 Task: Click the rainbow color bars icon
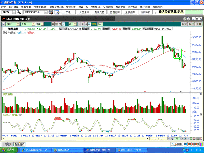201,144
